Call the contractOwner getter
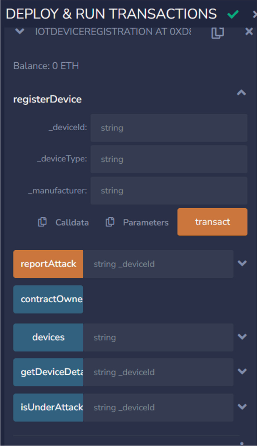The height and width of the screenshot is (446, 257). [48, 299]
